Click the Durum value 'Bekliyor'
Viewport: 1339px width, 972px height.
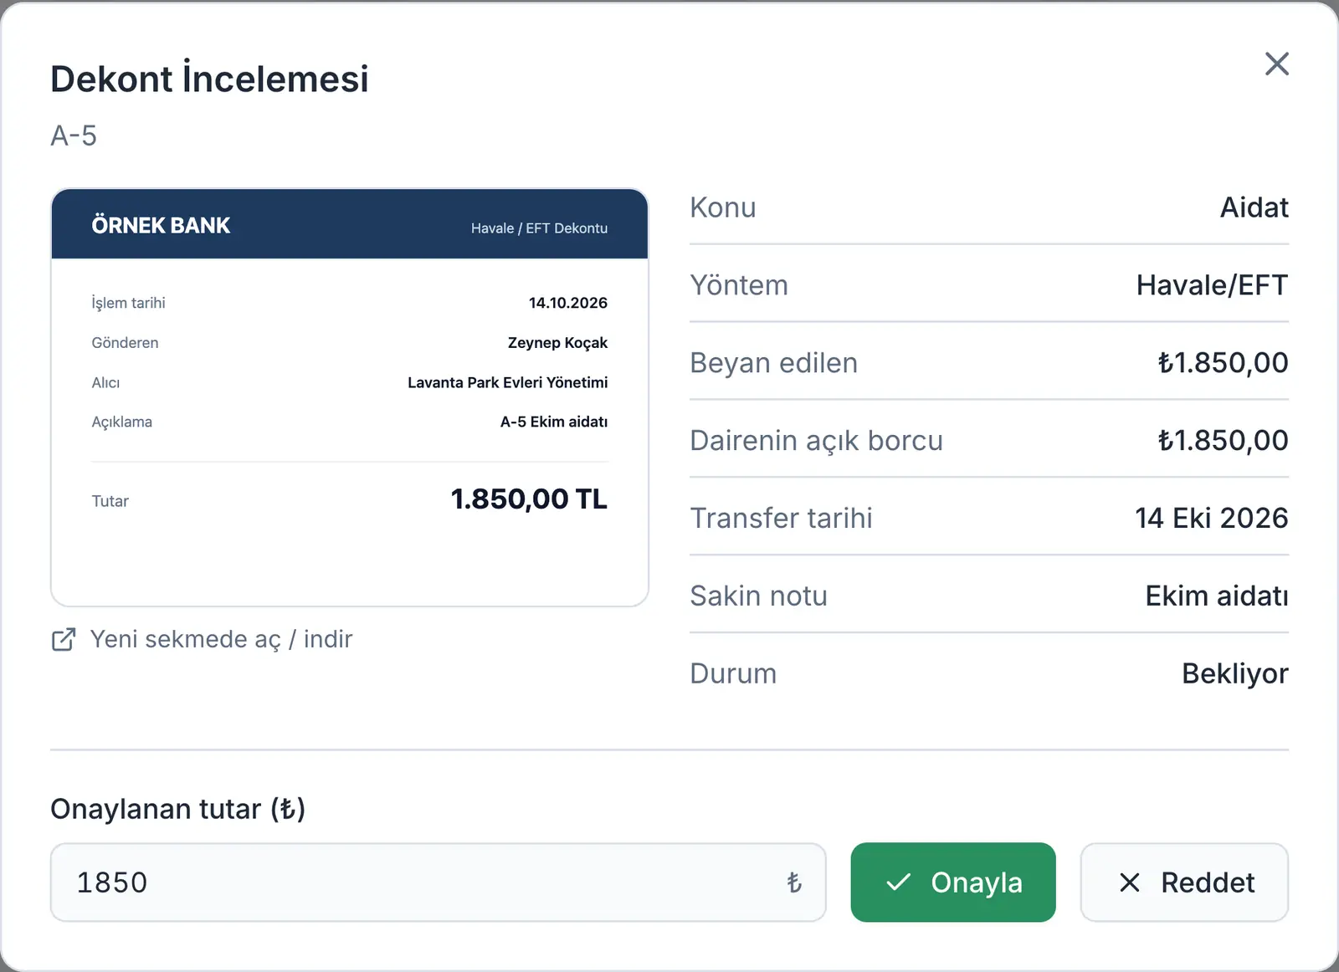tap(1234, 674)
